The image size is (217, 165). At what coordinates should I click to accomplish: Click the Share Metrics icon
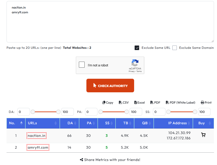pos(81,160)
